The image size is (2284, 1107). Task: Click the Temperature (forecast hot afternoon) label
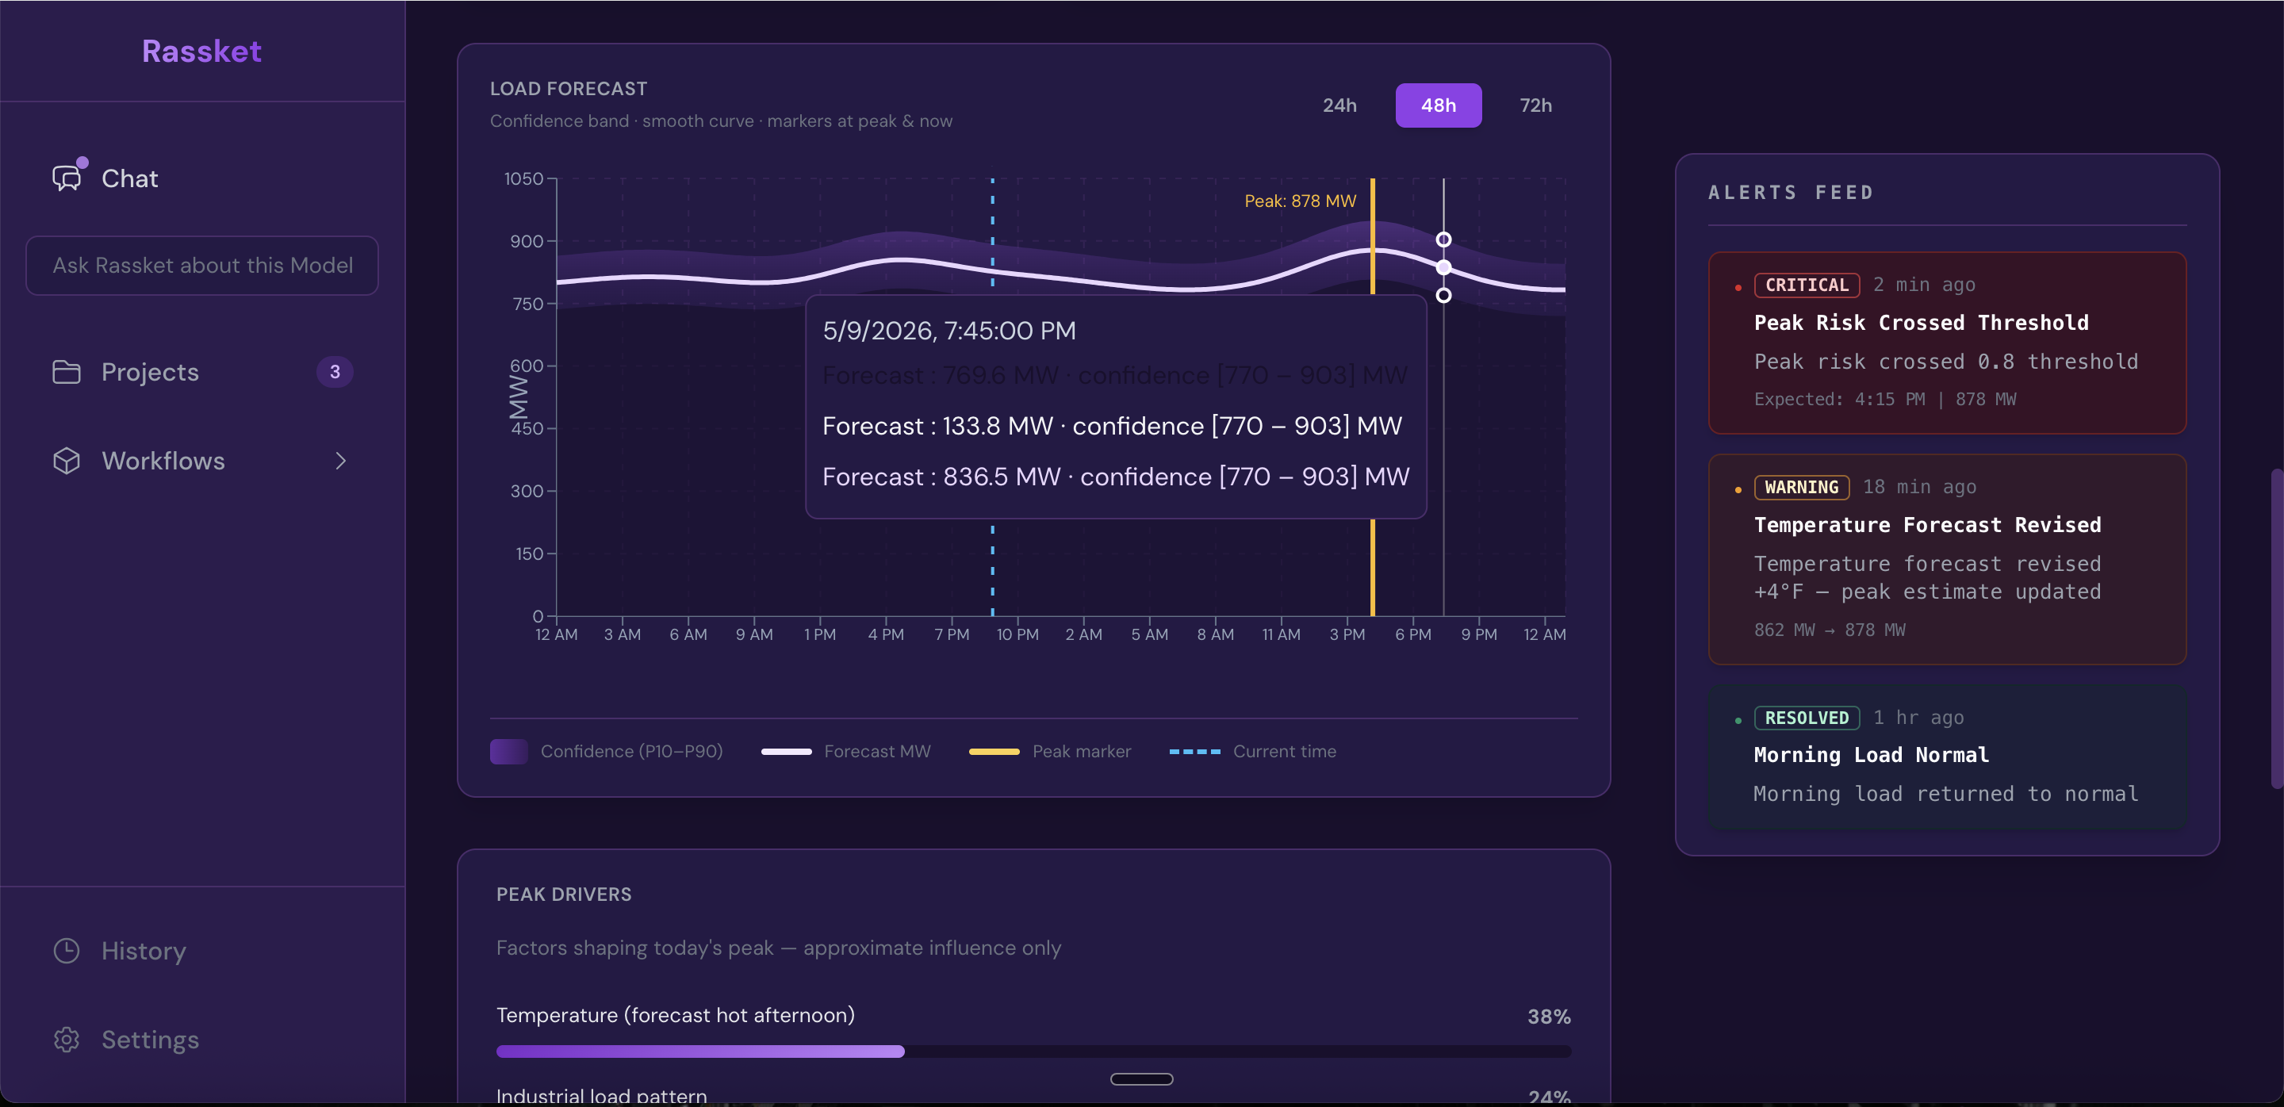coord(675,1016)
